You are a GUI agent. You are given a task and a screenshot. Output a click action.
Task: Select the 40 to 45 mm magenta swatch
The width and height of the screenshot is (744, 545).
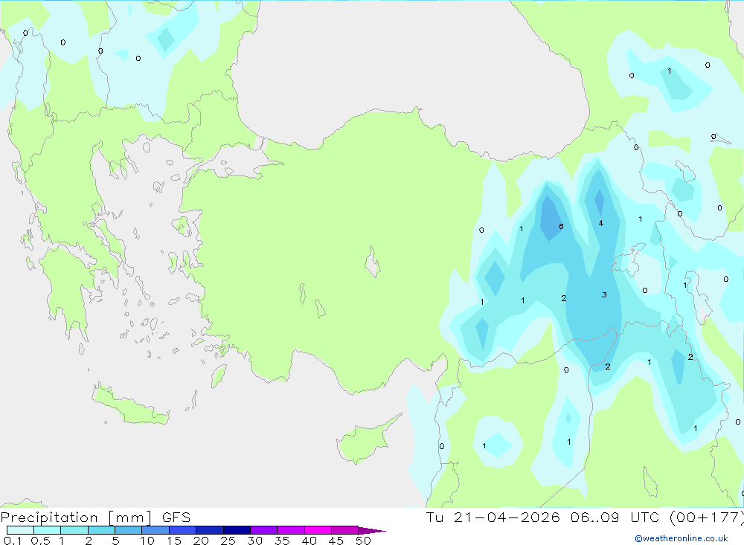coord(318,530)
